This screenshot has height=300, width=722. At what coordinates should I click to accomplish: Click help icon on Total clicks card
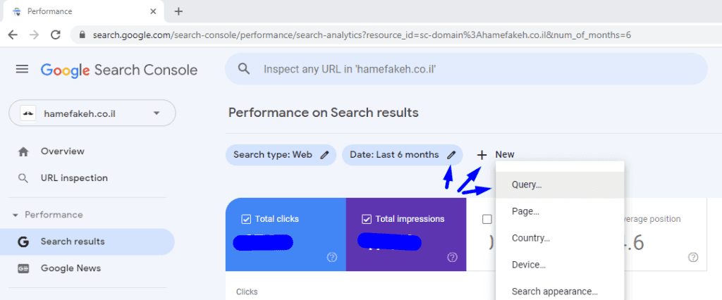[x=332, y=258]
